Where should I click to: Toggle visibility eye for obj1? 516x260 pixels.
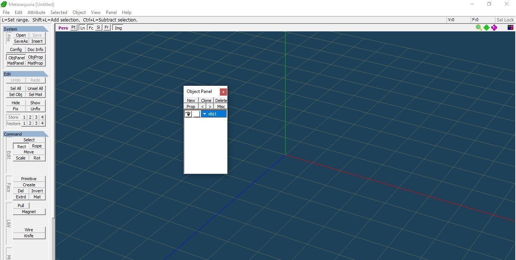(188, 114)
